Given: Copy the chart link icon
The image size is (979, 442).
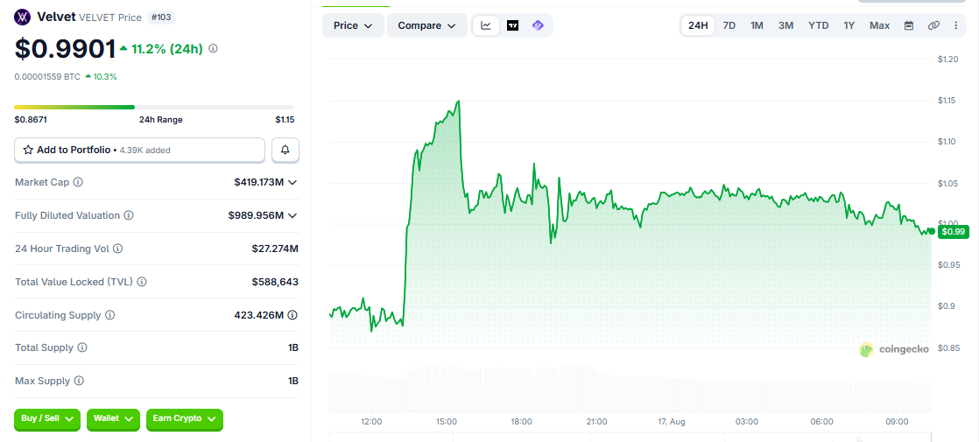Looking at the screenshot, I should pyautogui.click(x=933, y=25).
